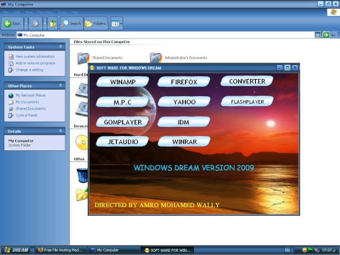This screenshot has width=340, height=255.
Task: Select Administrator's Documents folder icon
Action: (156, 58)
